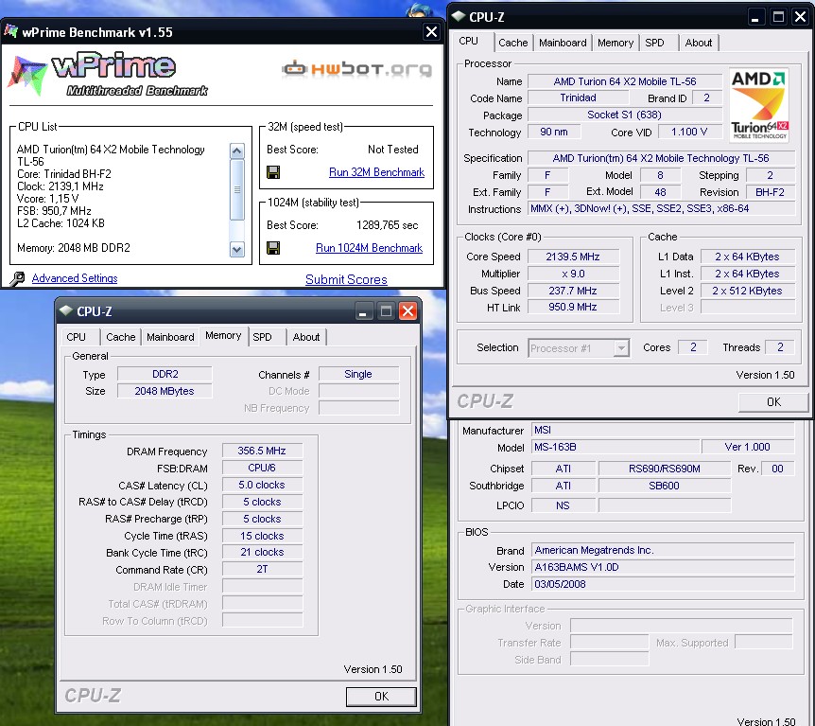Click the Core VID 1.100 V field
This screenshot has height=726, width=815.
tap(689, 132)
